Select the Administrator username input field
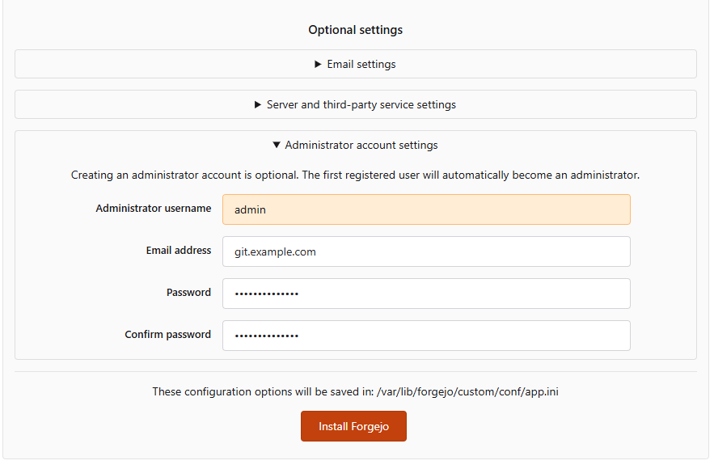 point(426,209)
